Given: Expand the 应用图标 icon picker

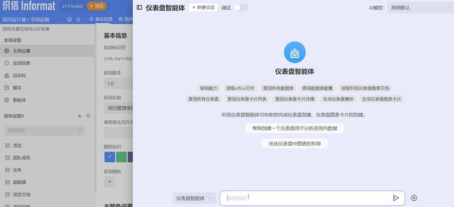Looking at the screenshot, I should click(112, 182).
